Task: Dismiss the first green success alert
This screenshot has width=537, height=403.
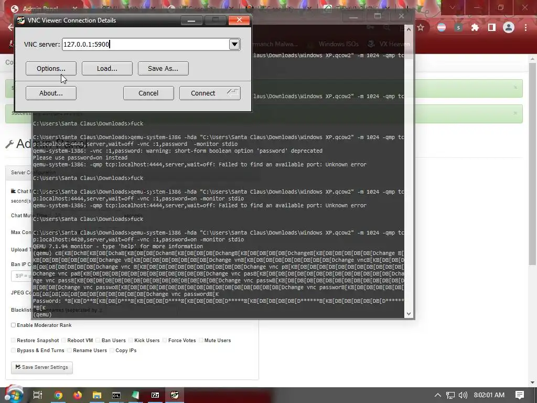Action: point(515,88)
